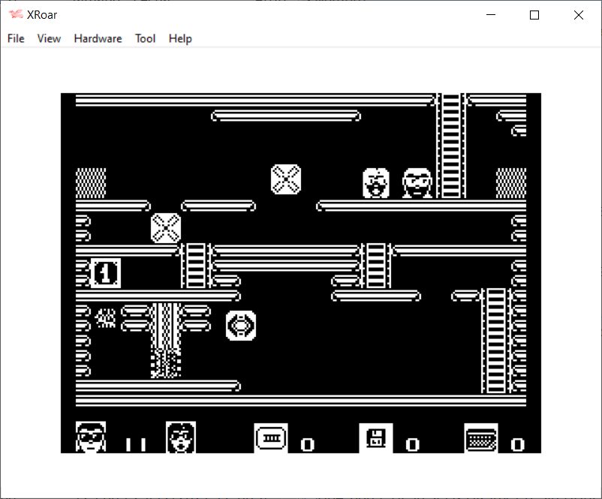Click the tall ladder at top right

(x=451, y=146)
